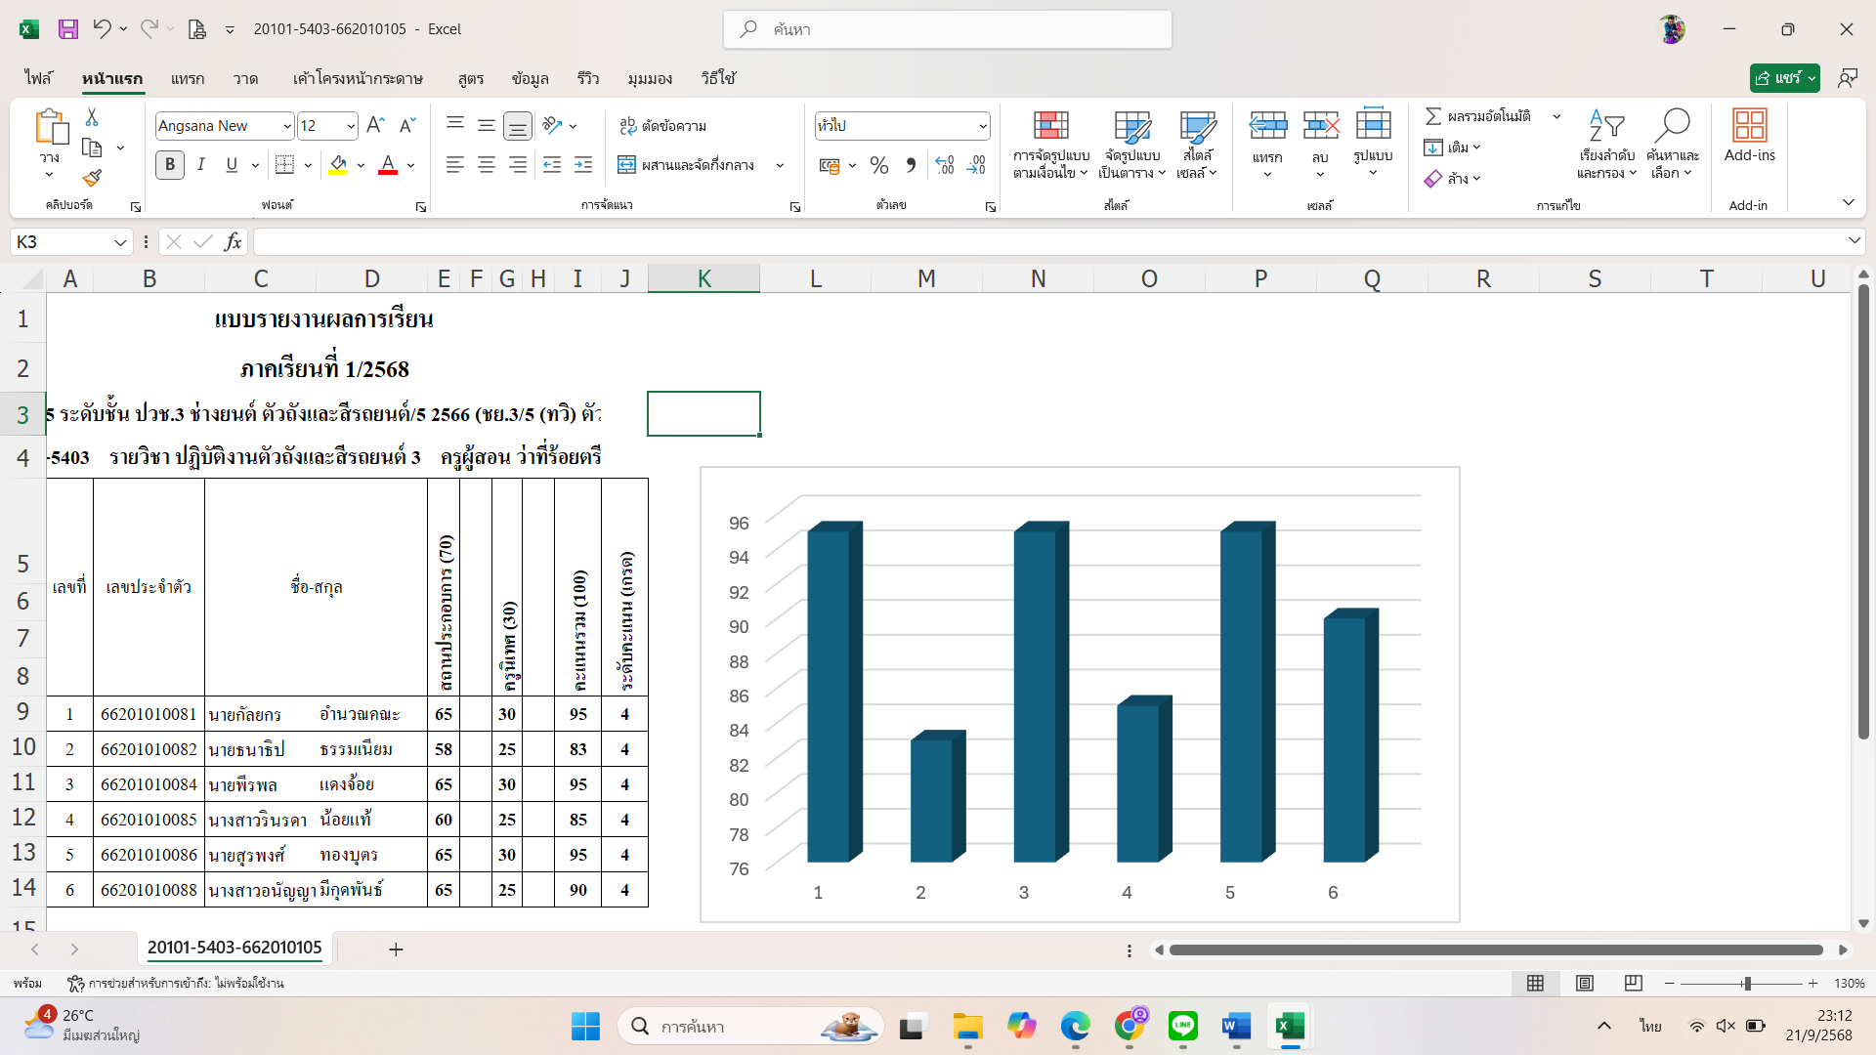
Task: Switch to Page Layout view button
Action: [x=1585, y=983]
